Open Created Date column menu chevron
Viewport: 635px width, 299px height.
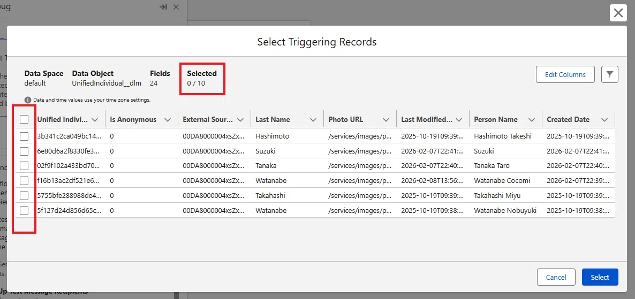pos(604,120)
